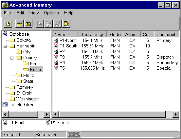Click tree panel scroll right arrow
The width and height of the screenshot is (181, 139).
(47, 114)
